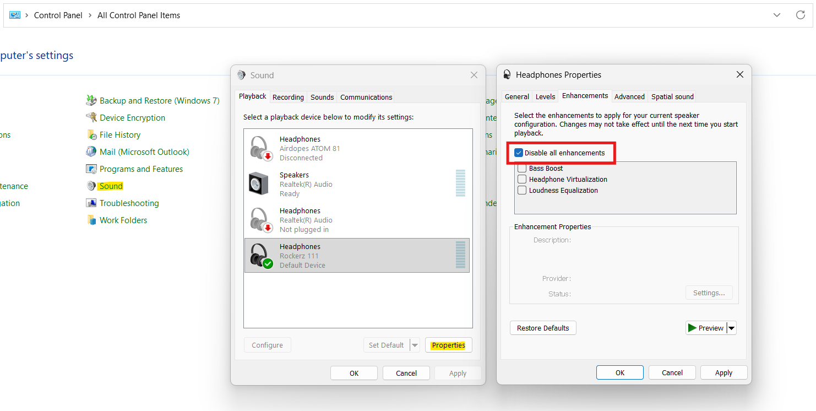The image size is (816, 411).
Task: Open the Levels tab in Headphones Properties
Action: (545, 96)
